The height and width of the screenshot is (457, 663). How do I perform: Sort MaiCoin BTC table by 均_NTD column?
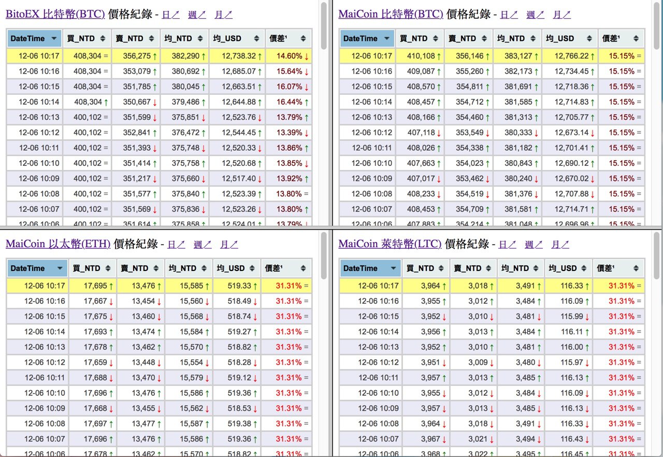pos(517,38)
